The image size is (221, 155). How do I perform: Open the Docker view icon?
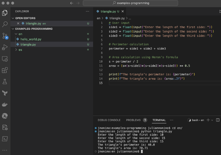[5, 104]
